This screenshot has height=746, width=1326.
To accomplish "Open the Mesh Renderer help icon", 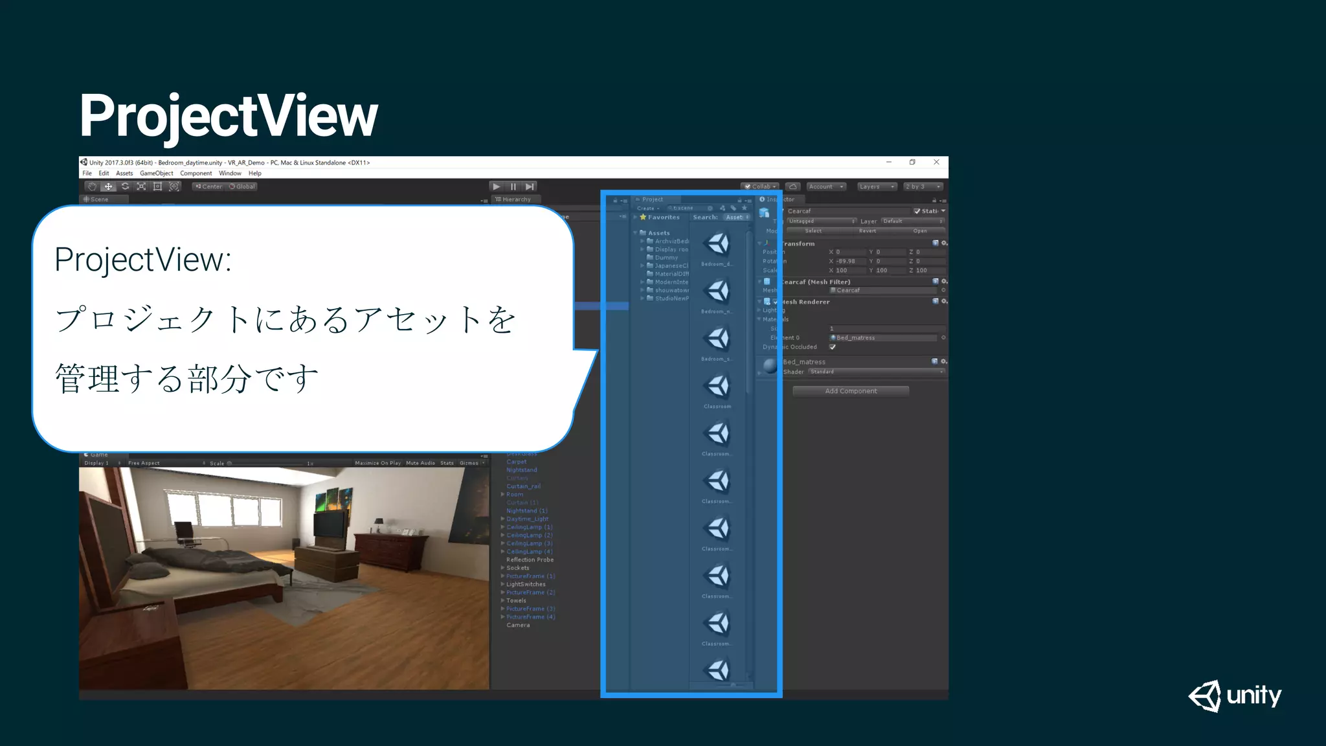I will (x=936, y=302).
